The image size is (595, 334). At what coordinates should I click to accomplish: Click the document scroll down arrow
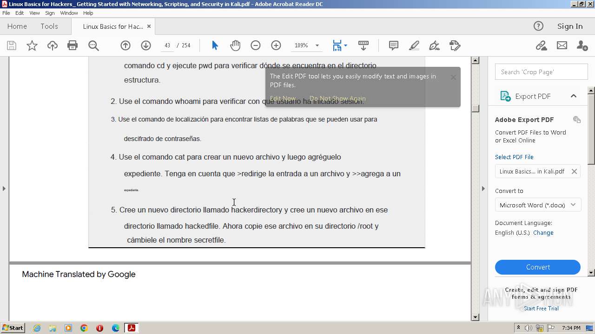475,317
